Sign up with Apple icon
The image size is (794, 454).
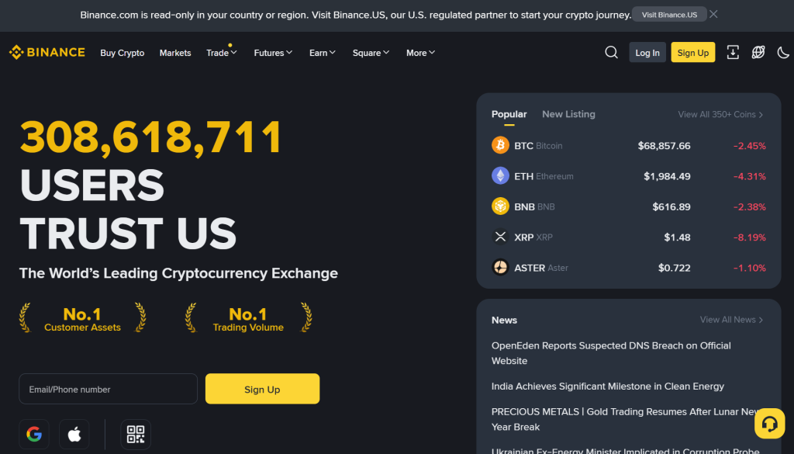(x=74, y=435)
